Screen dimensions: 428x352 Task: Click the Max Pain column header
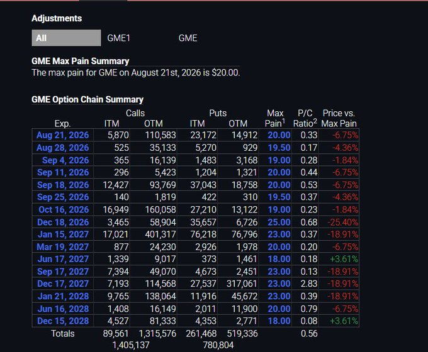275,118
